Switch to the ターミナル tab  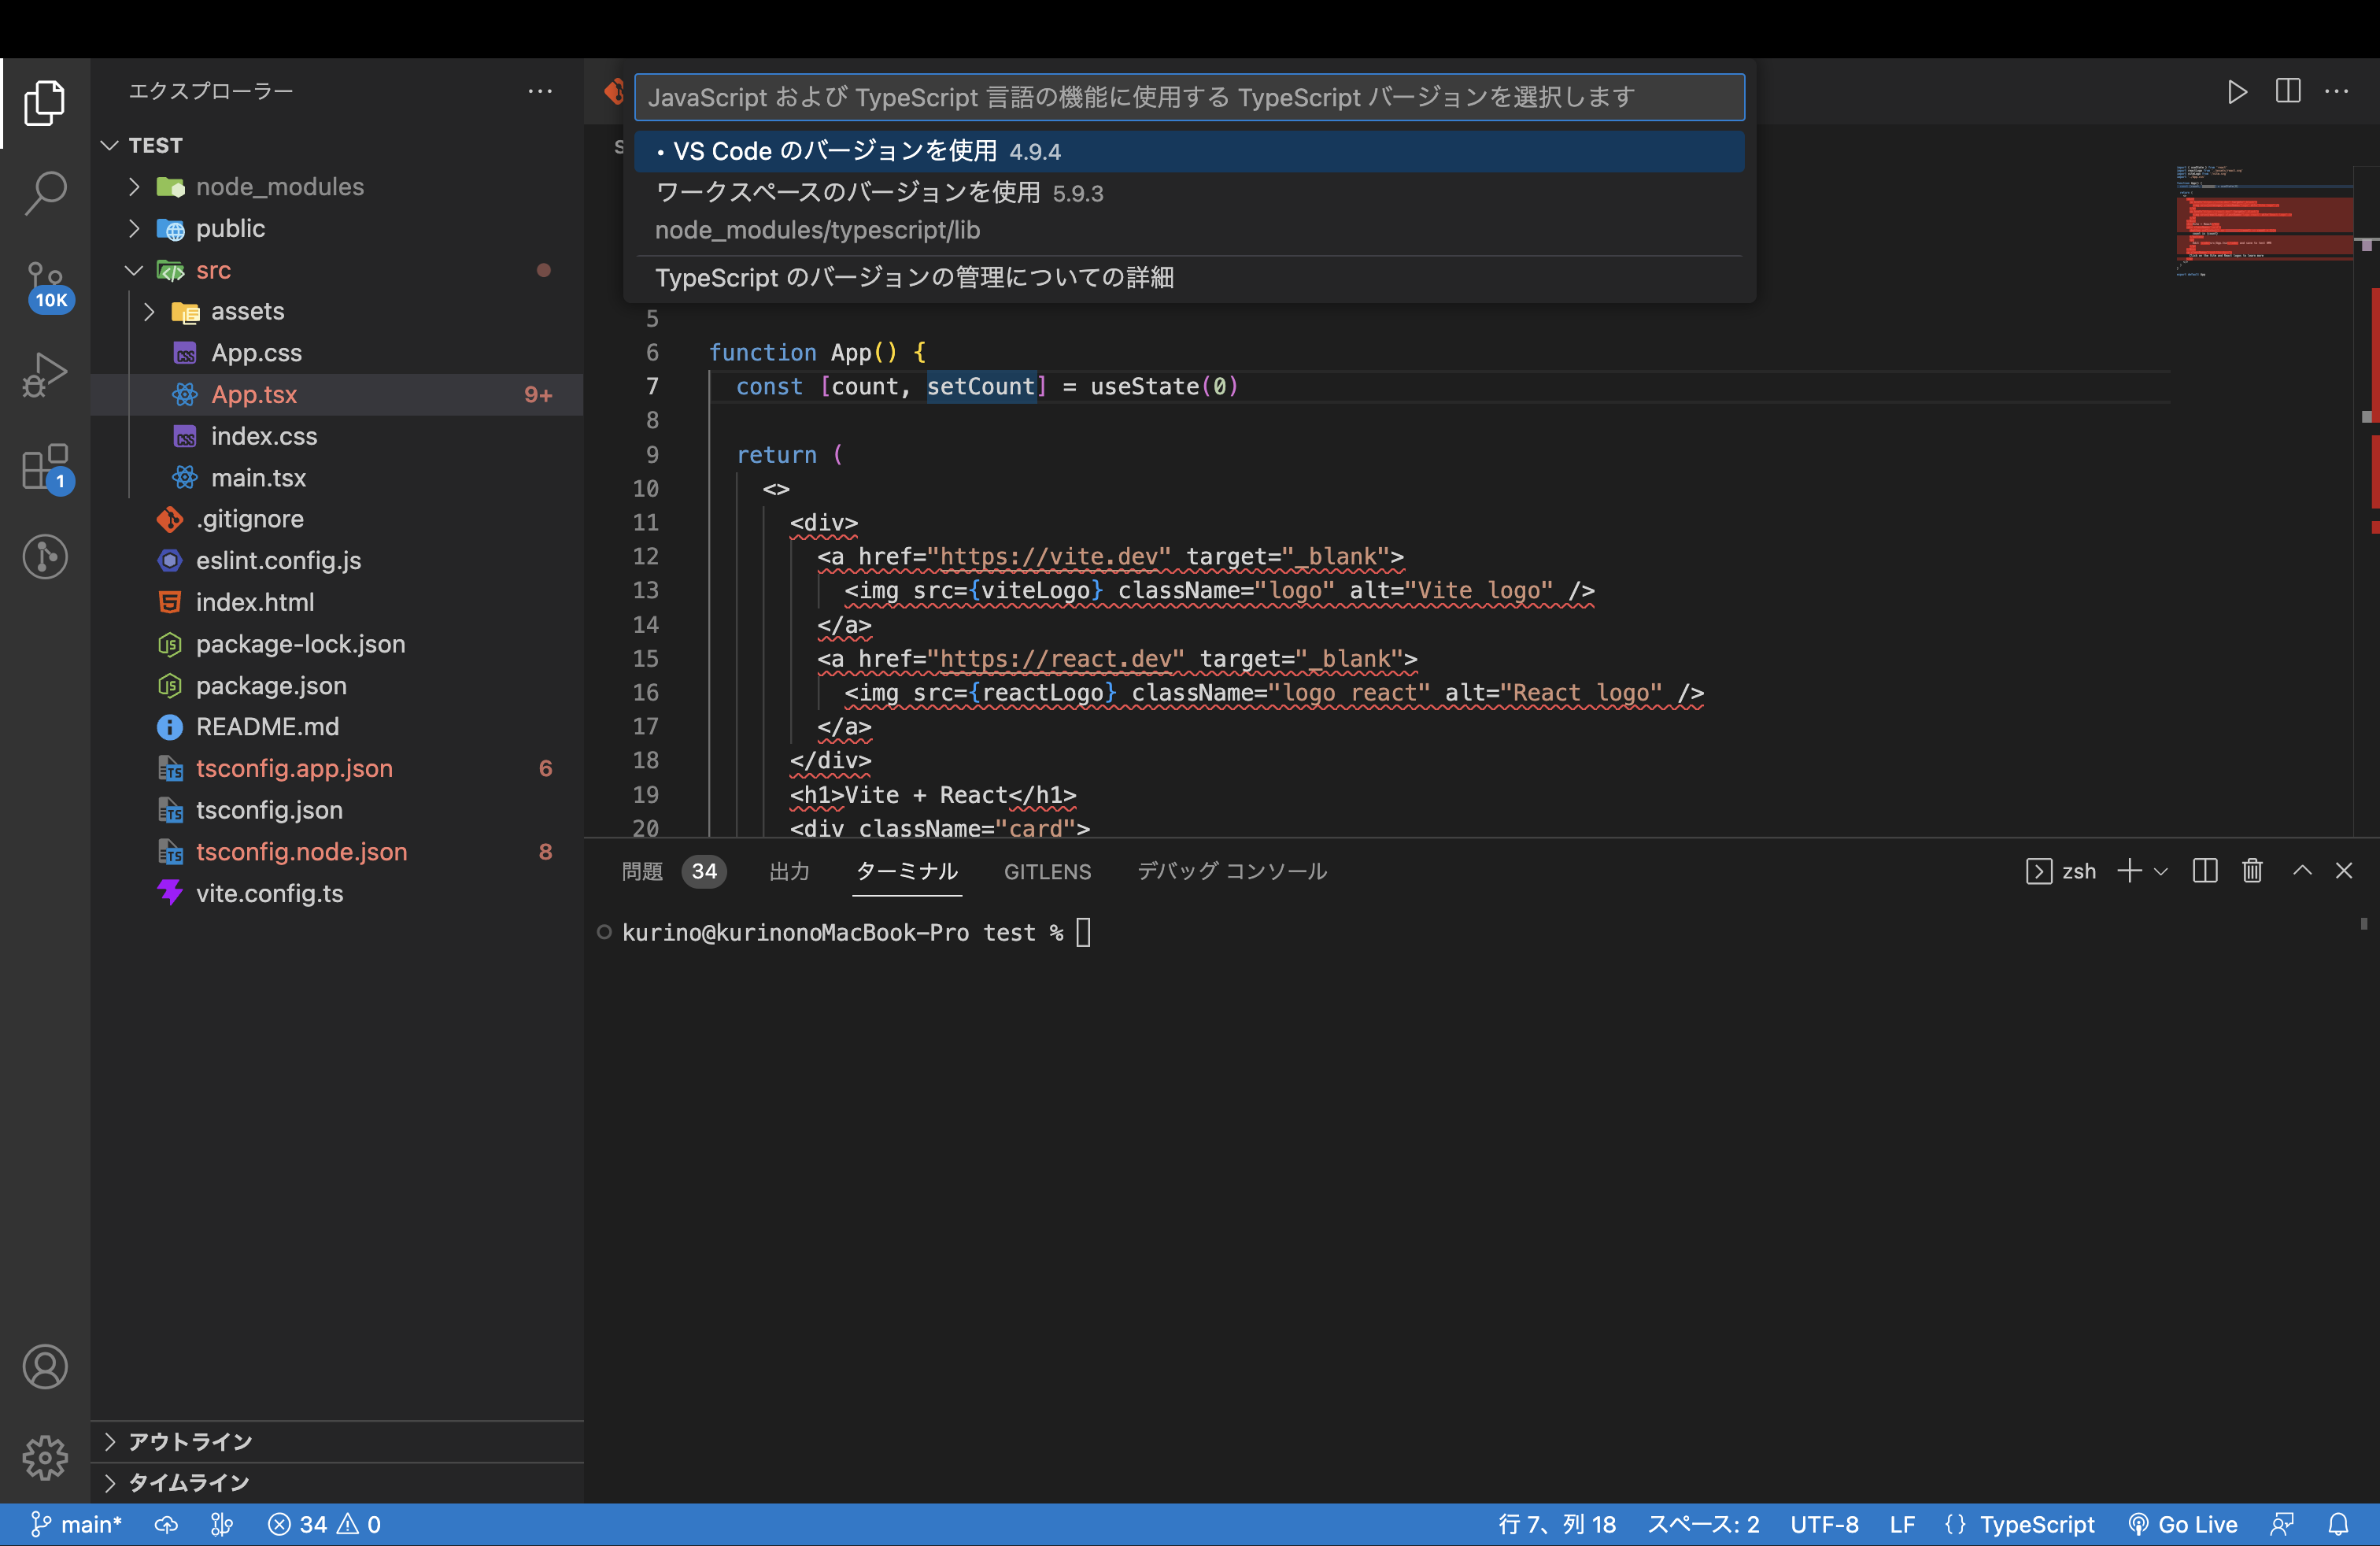tap(907, 871)
